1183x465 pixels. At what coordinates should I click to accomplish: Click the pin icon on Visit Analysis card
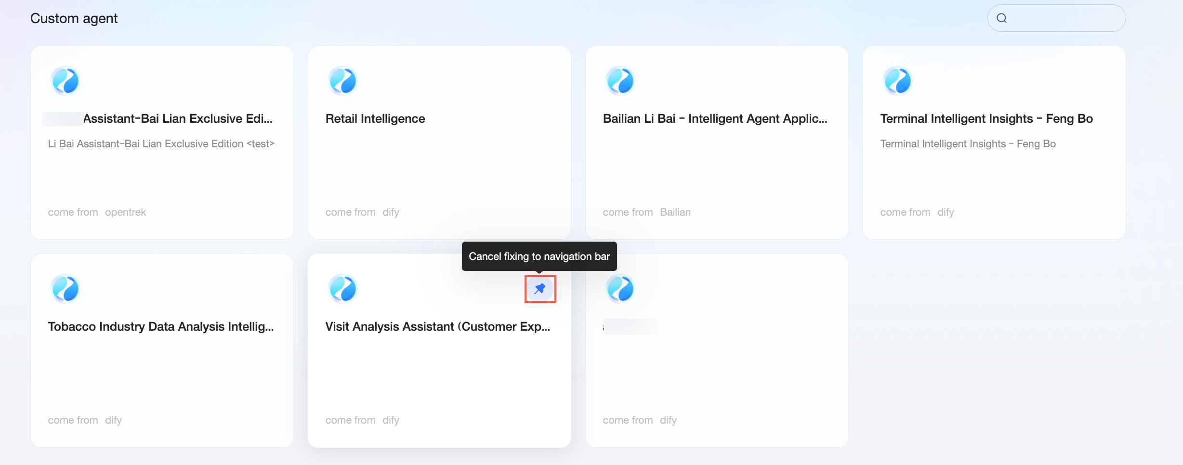tap(540, 289)
